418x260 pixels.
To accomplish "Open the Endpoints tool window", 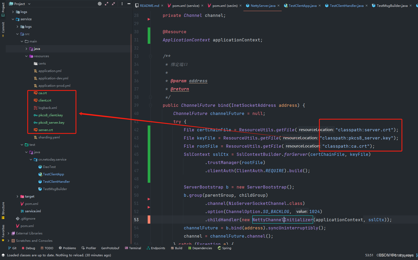I will pyautogui.click(x=156, y=248).
